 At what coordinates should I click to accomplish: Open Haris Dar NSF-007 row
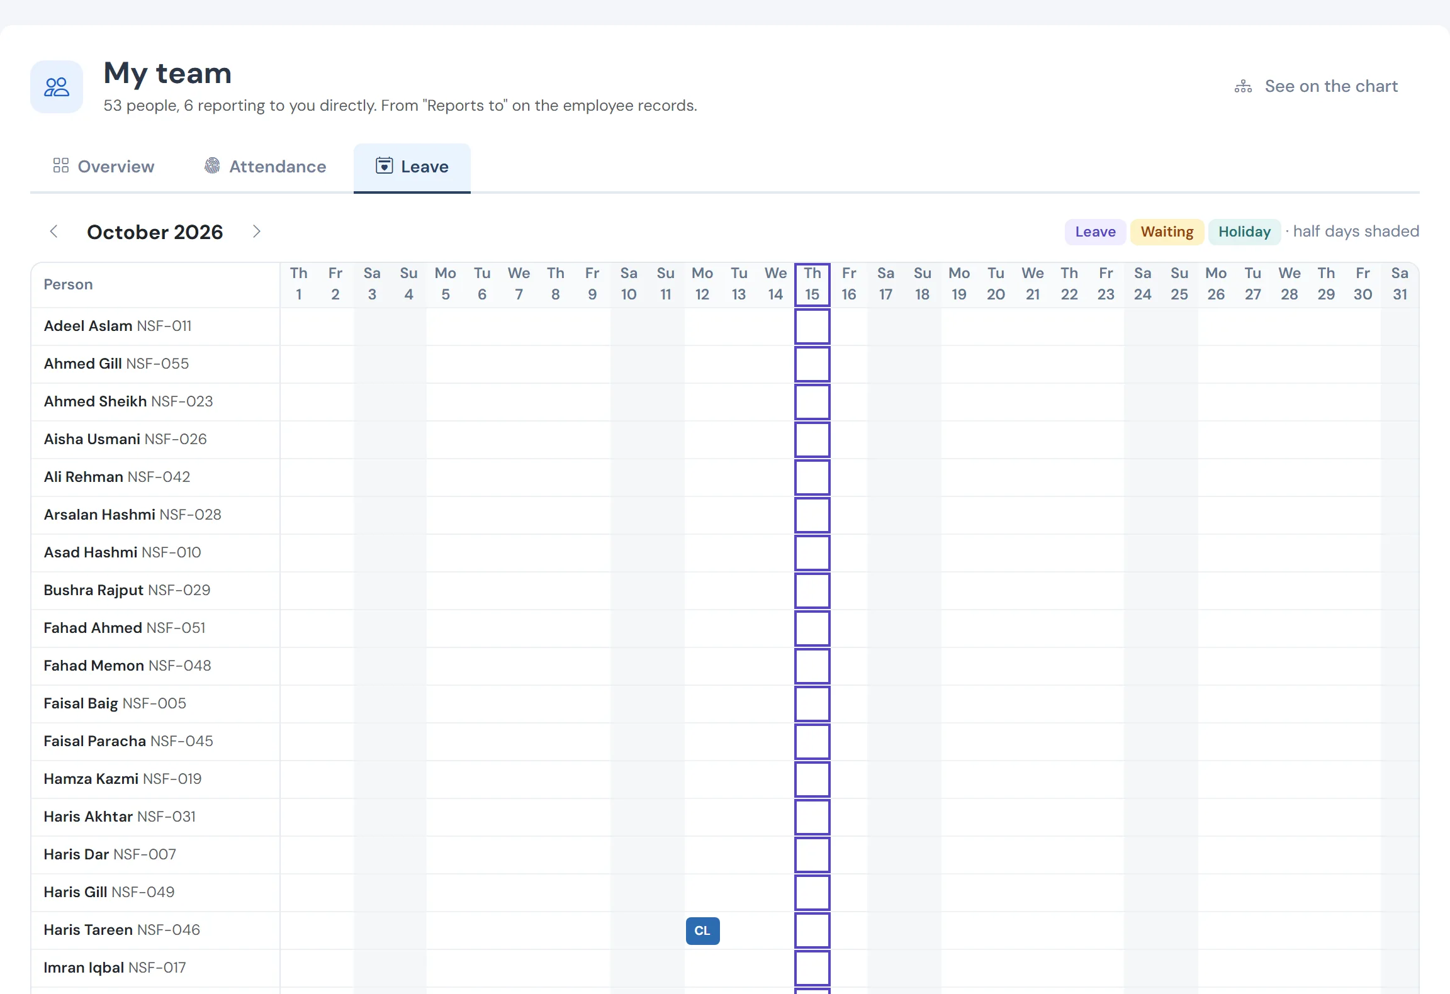[725, 855]
